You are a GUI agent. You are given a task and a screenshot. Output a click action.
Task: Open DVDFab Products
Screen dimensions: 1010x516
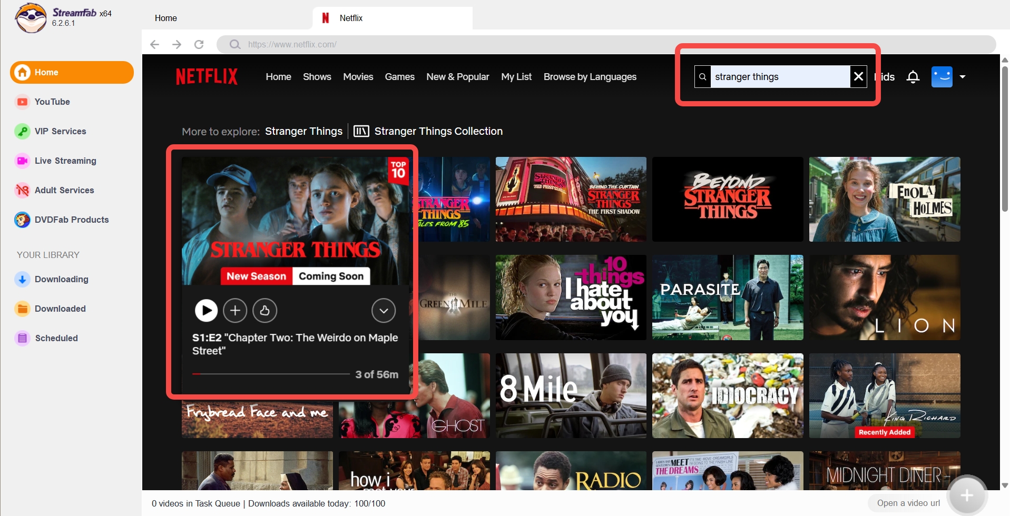(71, 220)
